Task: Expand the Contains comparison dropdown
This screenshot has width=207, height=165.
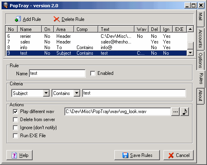Action: pos(77,93)
